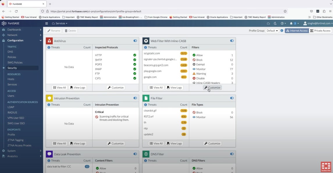Click the File Filter document icon
333x173 pixels.
[x=146, y=98]
